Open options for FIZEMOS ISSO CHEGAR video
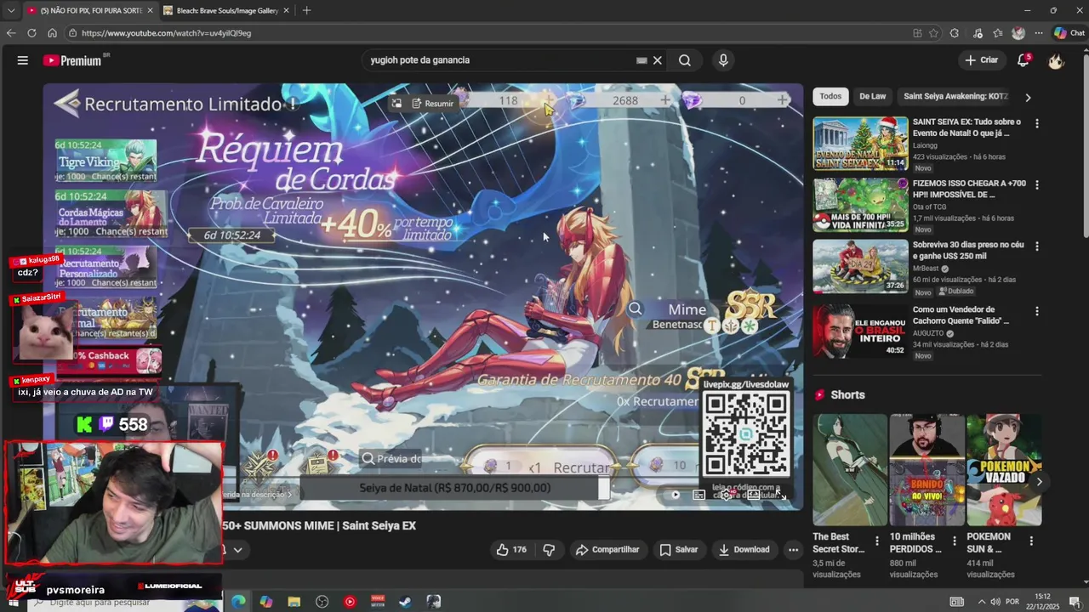 (x=1036, y=184)
